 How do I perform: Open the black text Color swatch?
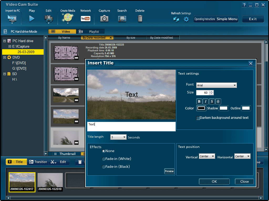point(201,108)
